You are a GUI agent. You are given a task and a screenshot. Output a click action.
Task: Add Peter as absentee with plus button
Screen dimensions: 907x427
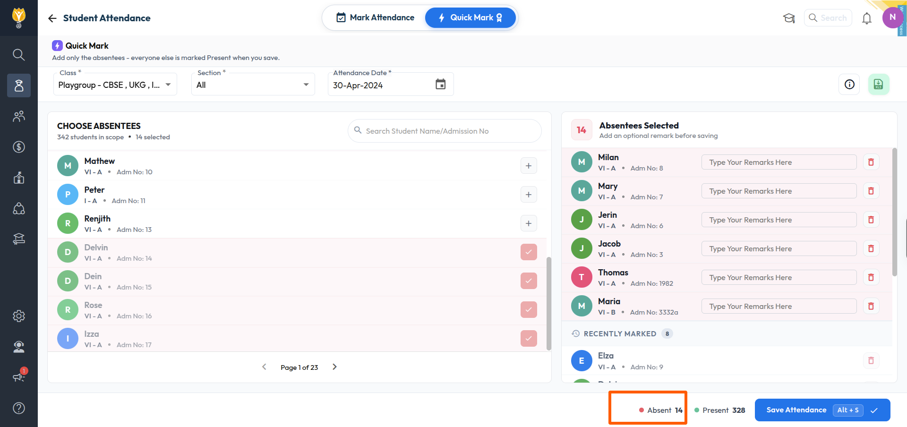click(x=529, y=195)
